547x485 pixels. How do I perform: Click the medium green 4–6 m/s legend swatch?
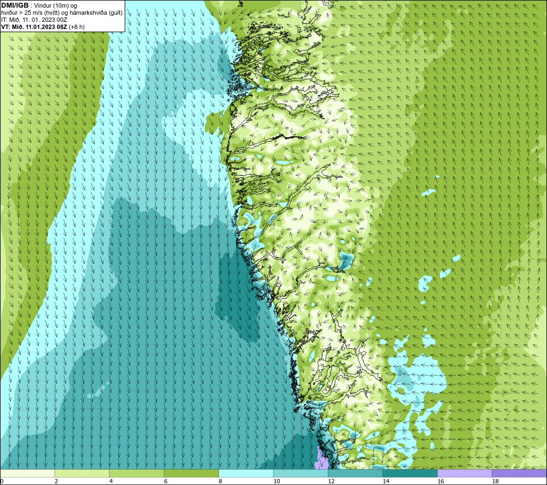pos(137,473)
